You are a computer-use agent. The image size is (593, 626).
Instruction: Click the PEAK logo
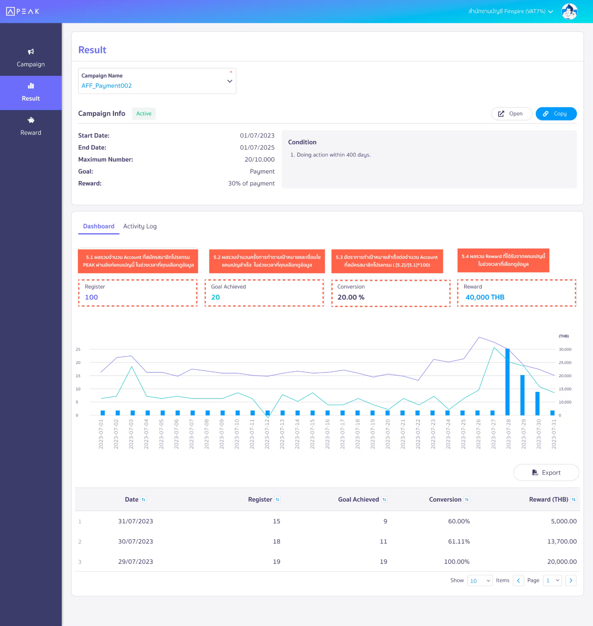(x=23, y=11)
